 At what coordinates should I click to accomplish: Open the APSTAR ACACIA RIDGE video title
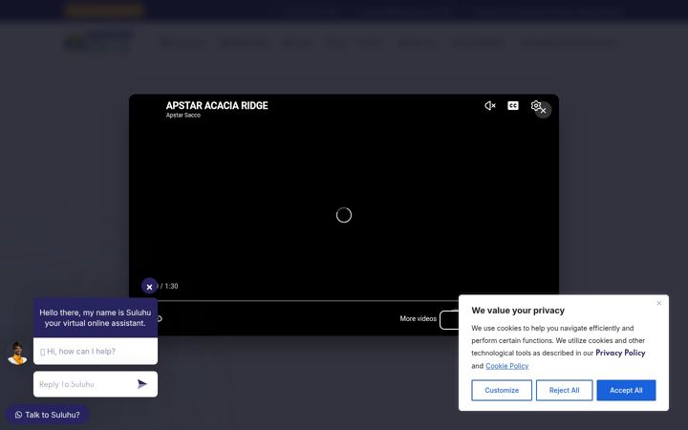(217, 106)
